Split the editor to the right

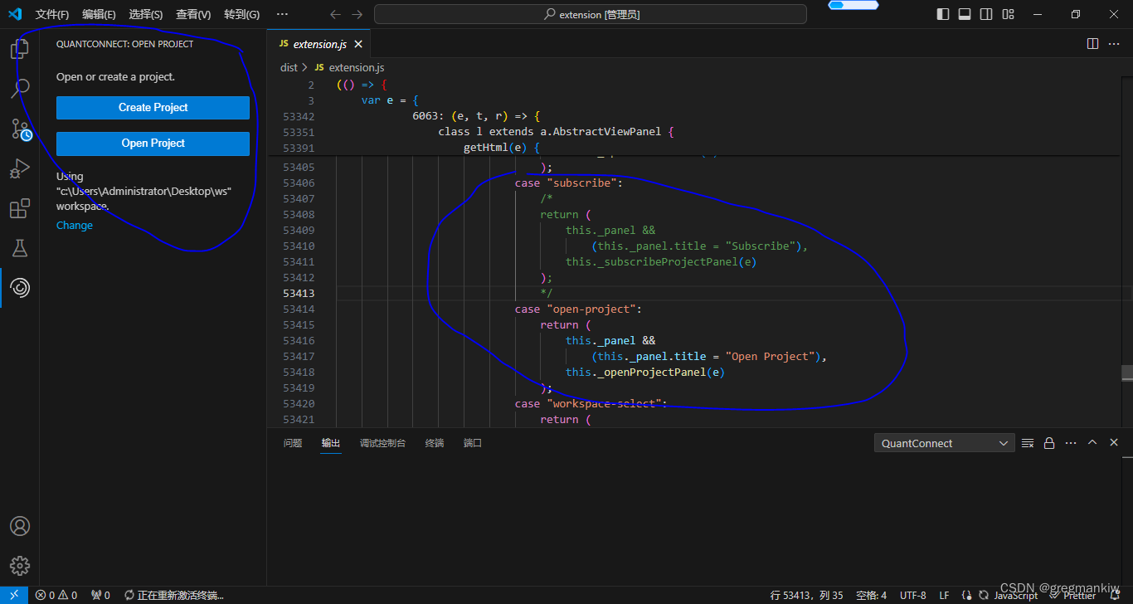click(1092, 44)
